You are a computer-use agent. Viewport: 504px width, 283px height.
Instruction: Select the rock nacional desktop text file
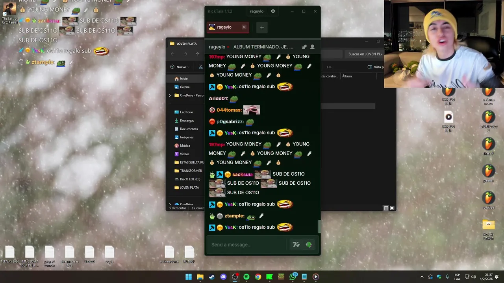coord(169,254)
